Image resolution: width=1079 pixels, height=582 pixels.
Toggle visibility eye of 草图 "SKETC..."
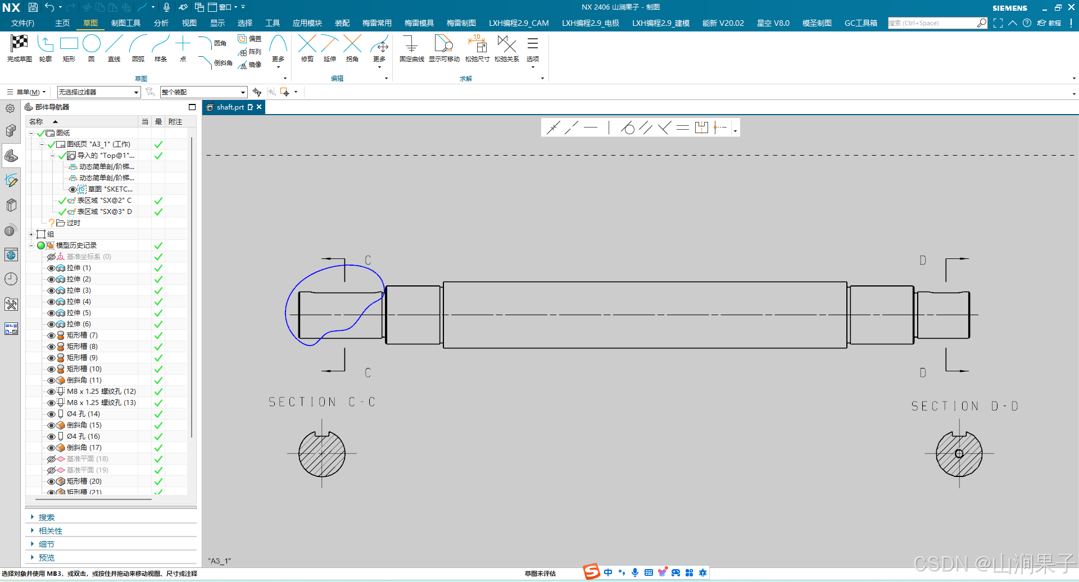click(72, 189)
